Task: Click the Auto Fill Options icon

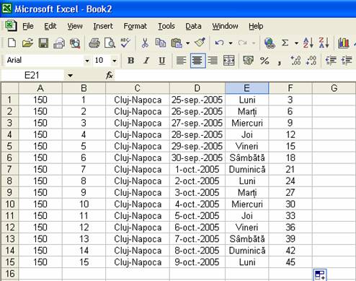Action: (320, 274)
